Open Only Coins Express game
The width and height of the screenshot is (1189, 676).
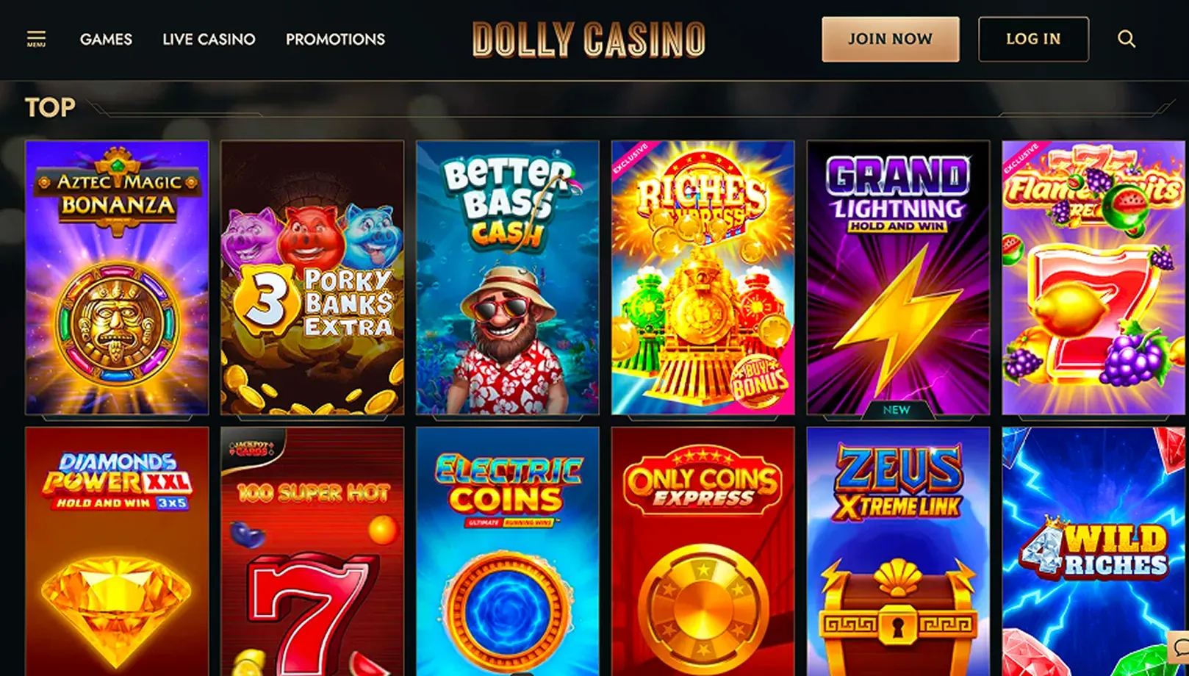(703, 551)
